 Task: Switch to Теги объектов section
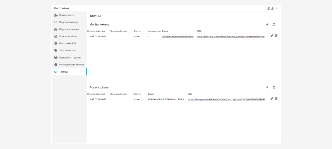[67, 50]
